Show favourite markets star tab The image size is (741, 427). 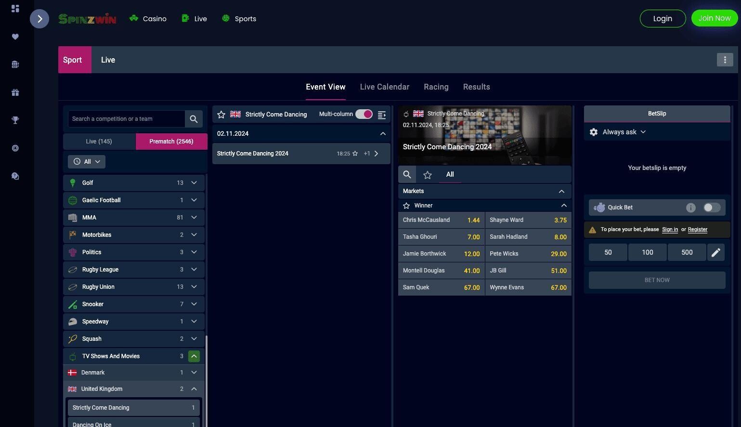click(427, 175)
